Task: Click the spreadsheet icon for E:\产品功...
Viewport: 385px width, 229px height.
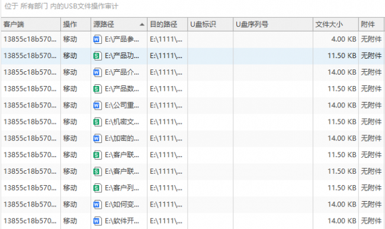Action: (x=97, y=56)
